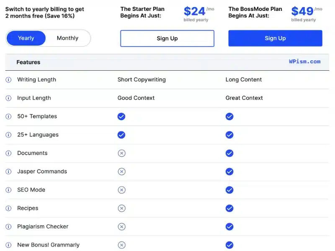Open the WPism.com link
This screenshot has height=251, width=335.
pos(305,61)
